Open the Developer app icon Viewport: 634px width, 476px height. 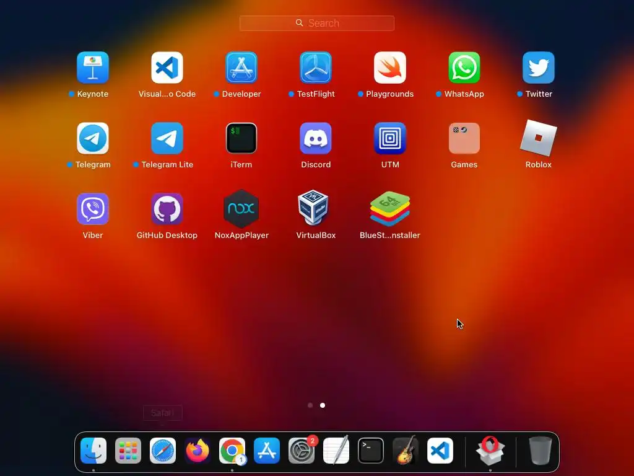pyautogui.click(x=241, y=67)
